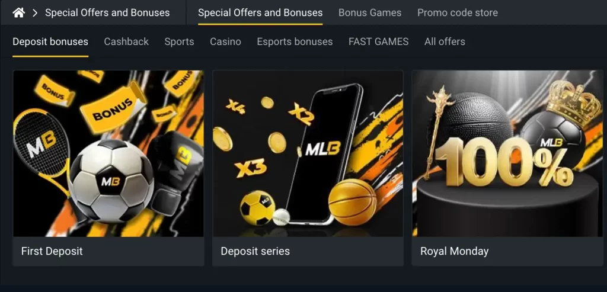The width and height of the screenshot is (607, 292).
Task: Click the breadcrumb chevron arrow
Action: click(35, 13)
